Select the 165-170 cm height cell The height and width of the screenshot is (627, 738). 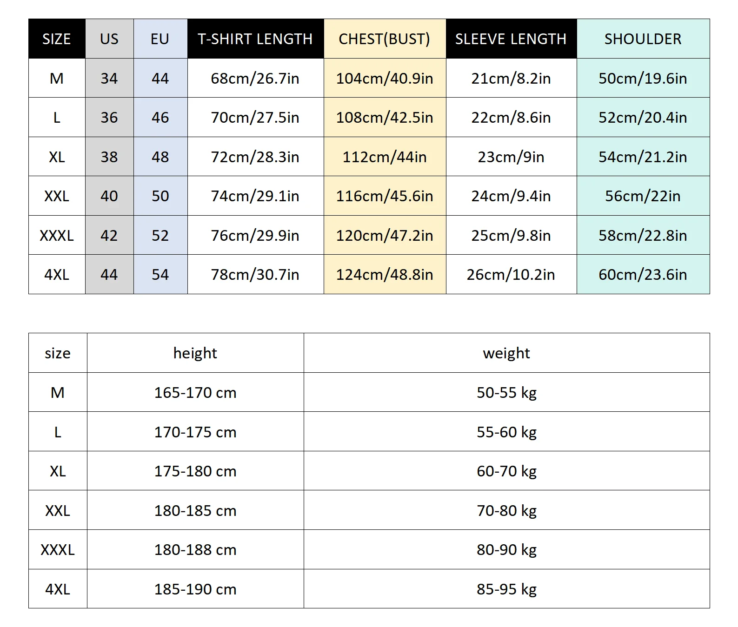[195, 393]
